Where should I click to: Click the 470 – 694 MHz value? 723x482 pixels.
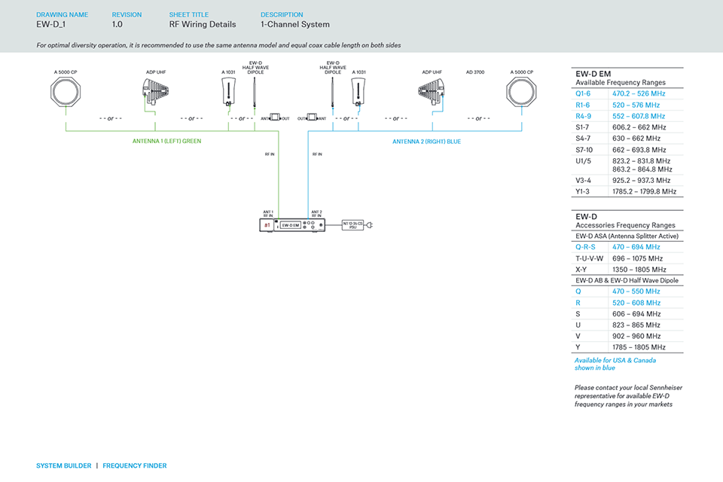point(636,247)
